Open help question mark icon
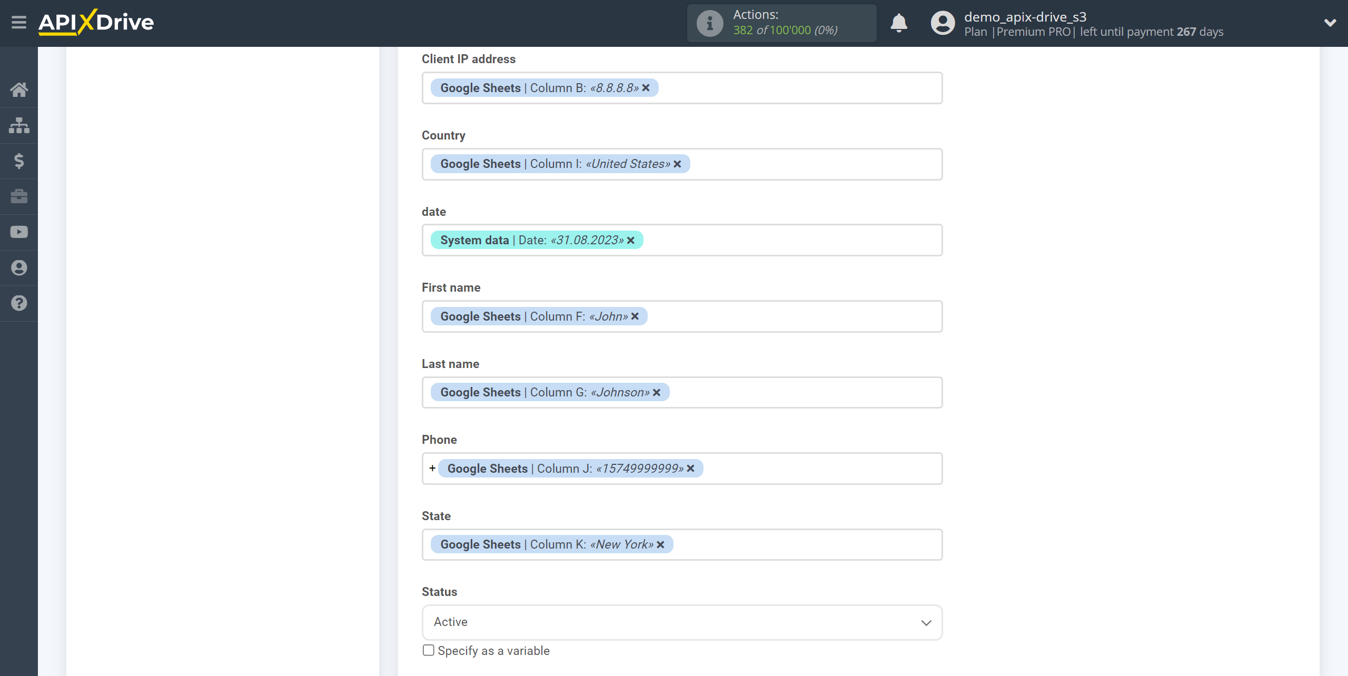This screenshot has width=1348, height=676. pos(19,303)
